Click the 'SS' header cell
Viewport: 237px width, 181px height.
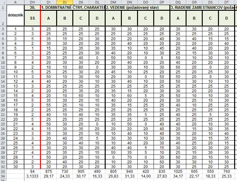32,18
